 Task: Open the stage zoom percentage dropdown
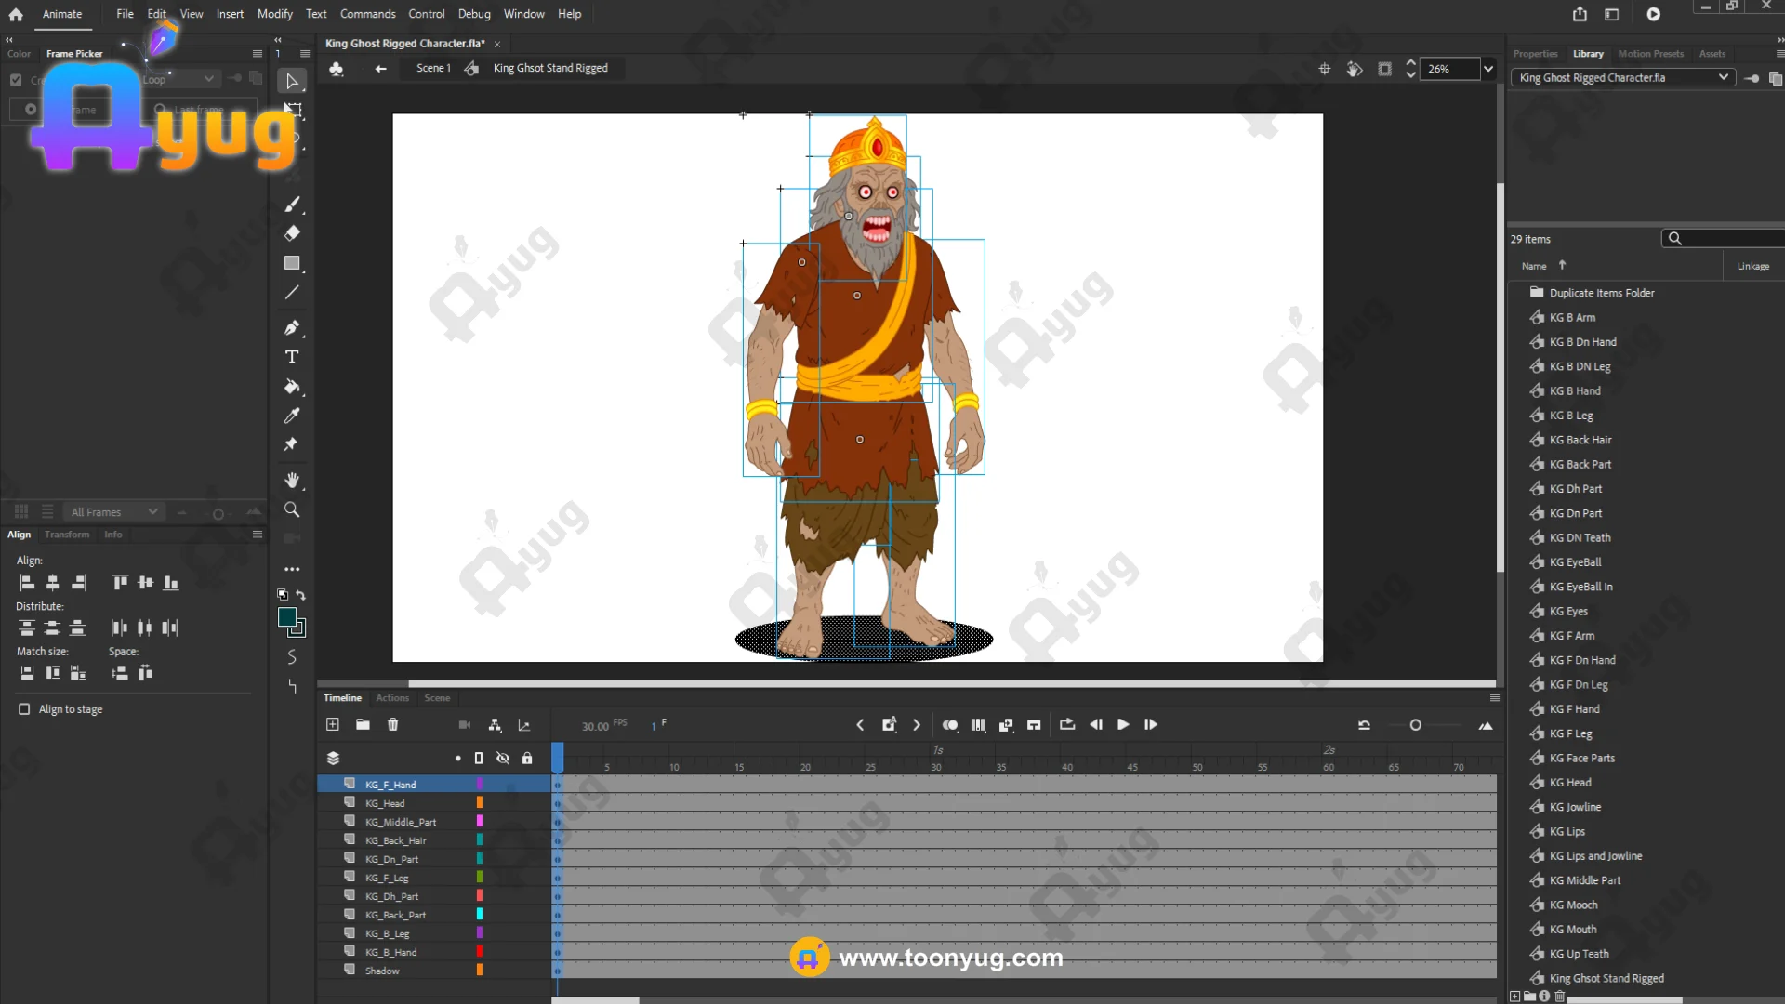(1488, 69)
